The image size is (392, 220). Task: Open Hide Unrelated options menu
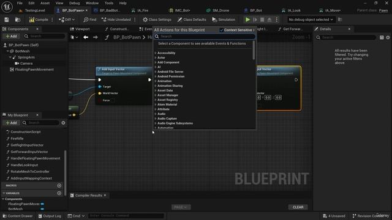click(x=135, y=20)
